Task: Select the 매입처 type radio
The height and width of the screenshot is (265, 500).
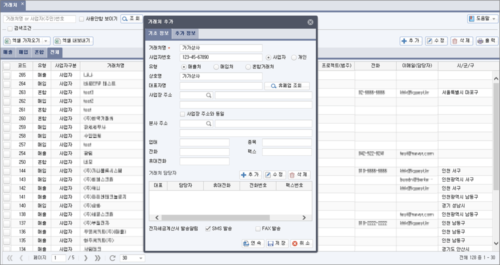Action: tap(216, 67)
